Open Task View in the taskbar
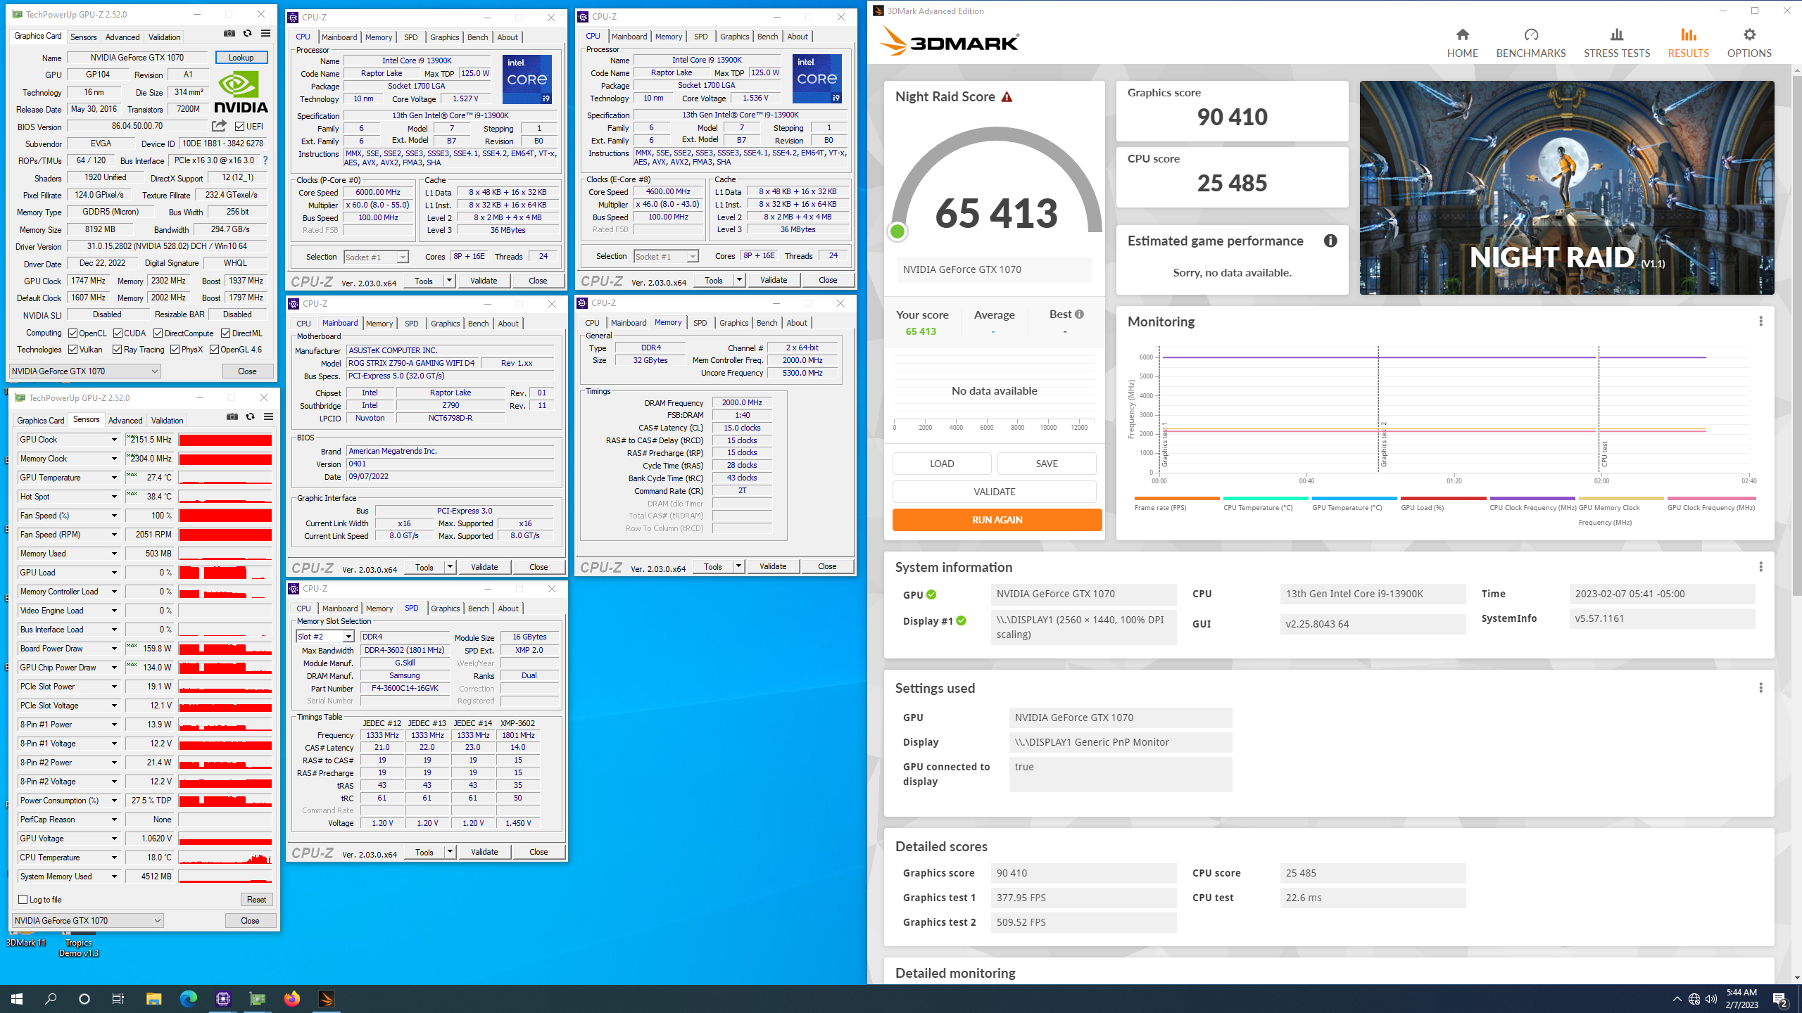This screenshot has width=1802, height=1013. click(118, 998)
